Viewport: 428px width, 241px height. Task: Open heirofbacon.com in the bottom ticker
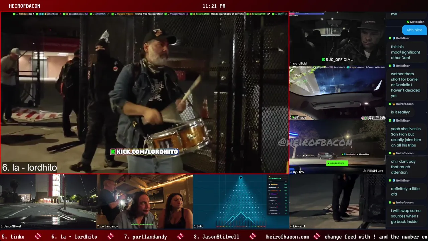[x=288, y=237]
